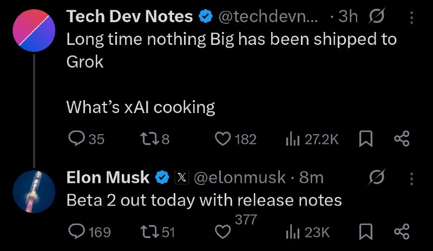Open more options for Tech Dev Notes post
The image size is (433, 251).
411,18
